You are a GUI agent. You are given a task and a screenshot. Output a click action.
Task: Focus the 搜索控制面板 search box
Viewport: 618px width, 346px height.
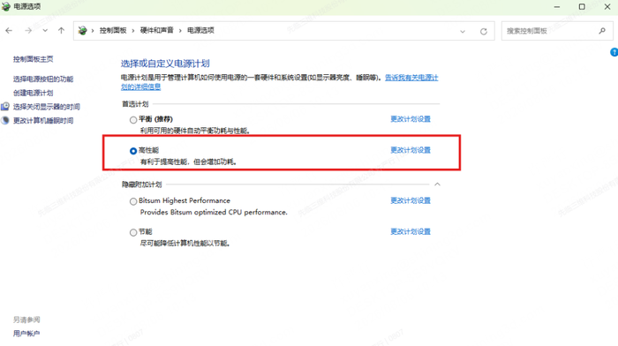click(557, 31)
